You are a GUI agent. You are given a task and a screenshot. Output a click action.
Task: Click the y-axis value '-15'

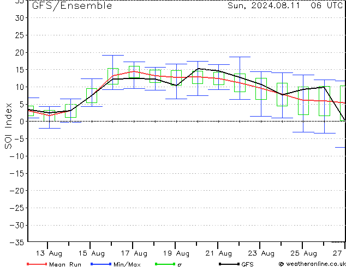[16, 173]
